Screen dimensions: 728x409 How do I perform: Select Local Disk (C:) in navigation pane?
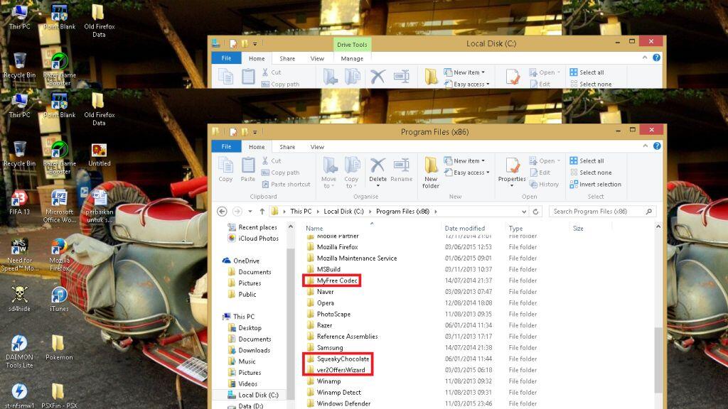pos(253,395)
